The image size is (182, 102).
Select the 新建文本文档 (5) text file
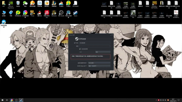coord(176,5)
